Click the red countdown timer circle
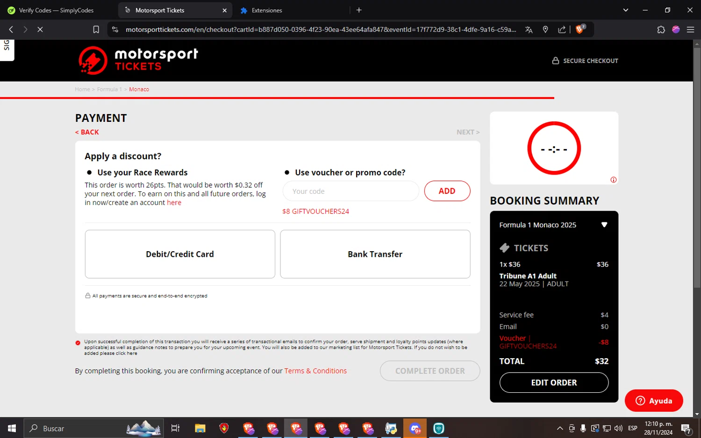Viewport: 701px width, 438px height. [554, 148]
